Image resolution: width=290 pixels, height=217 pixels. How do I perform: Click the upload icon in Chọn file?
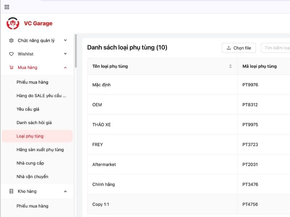coord(229,48)
